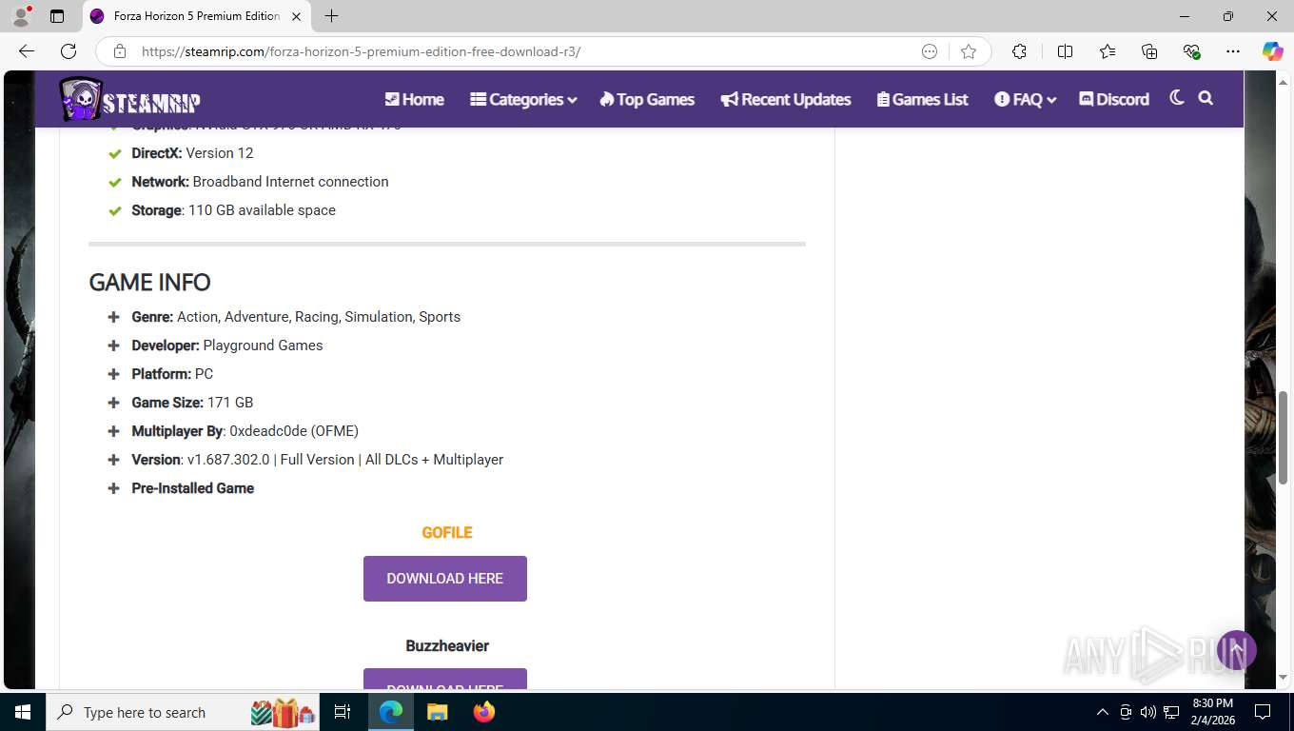Screen dimensions: 1294x731
Task: Select the Forza Horizon 5 tab
Action: (x=196, y=16)
